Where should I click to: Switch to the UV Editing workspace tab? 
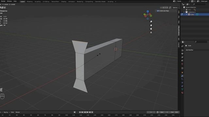(x=46, y=2)
